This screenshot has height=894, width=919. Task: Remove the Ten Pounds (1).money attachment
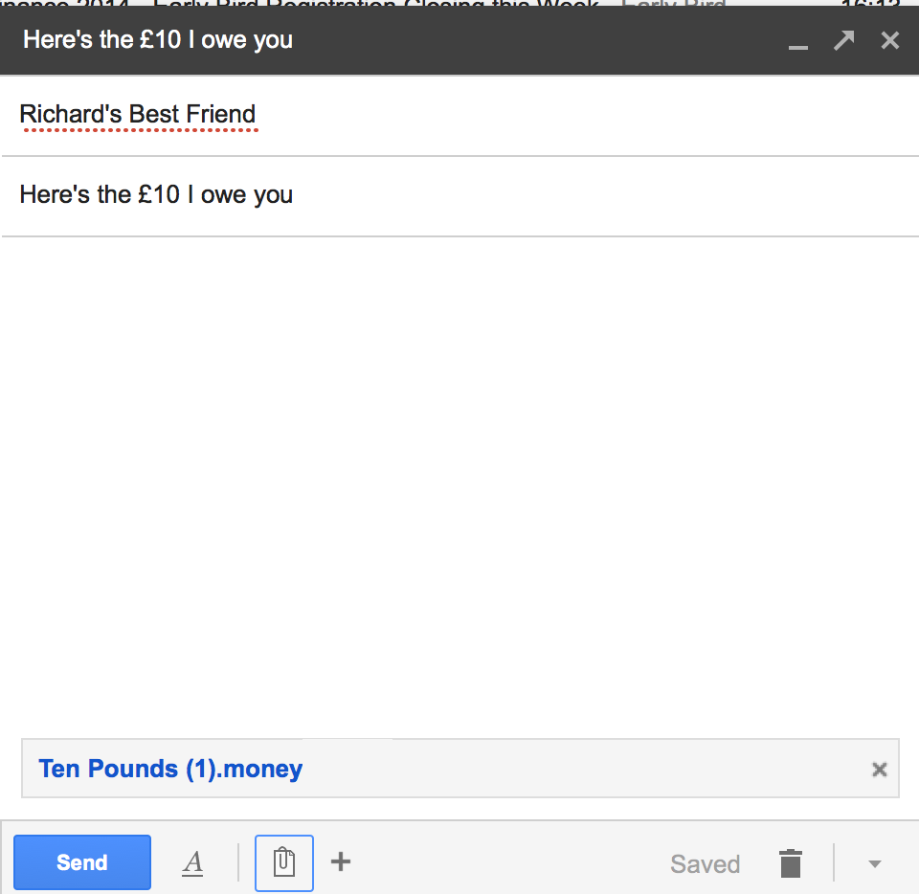point(879,770)
